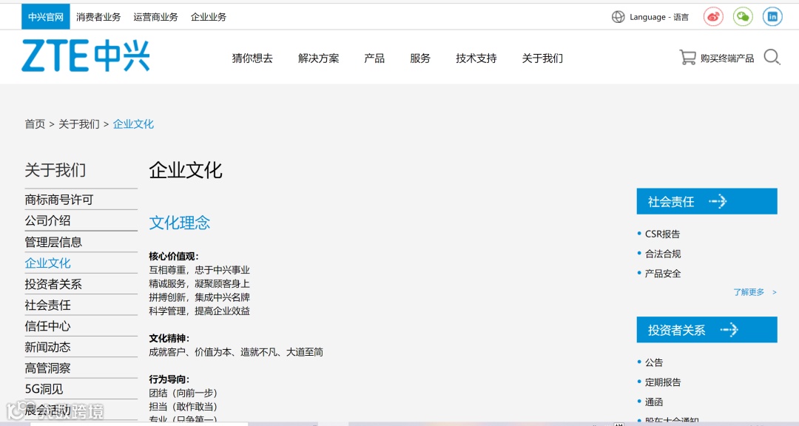Switch to 企业业务 top tab

click(209, 17)
